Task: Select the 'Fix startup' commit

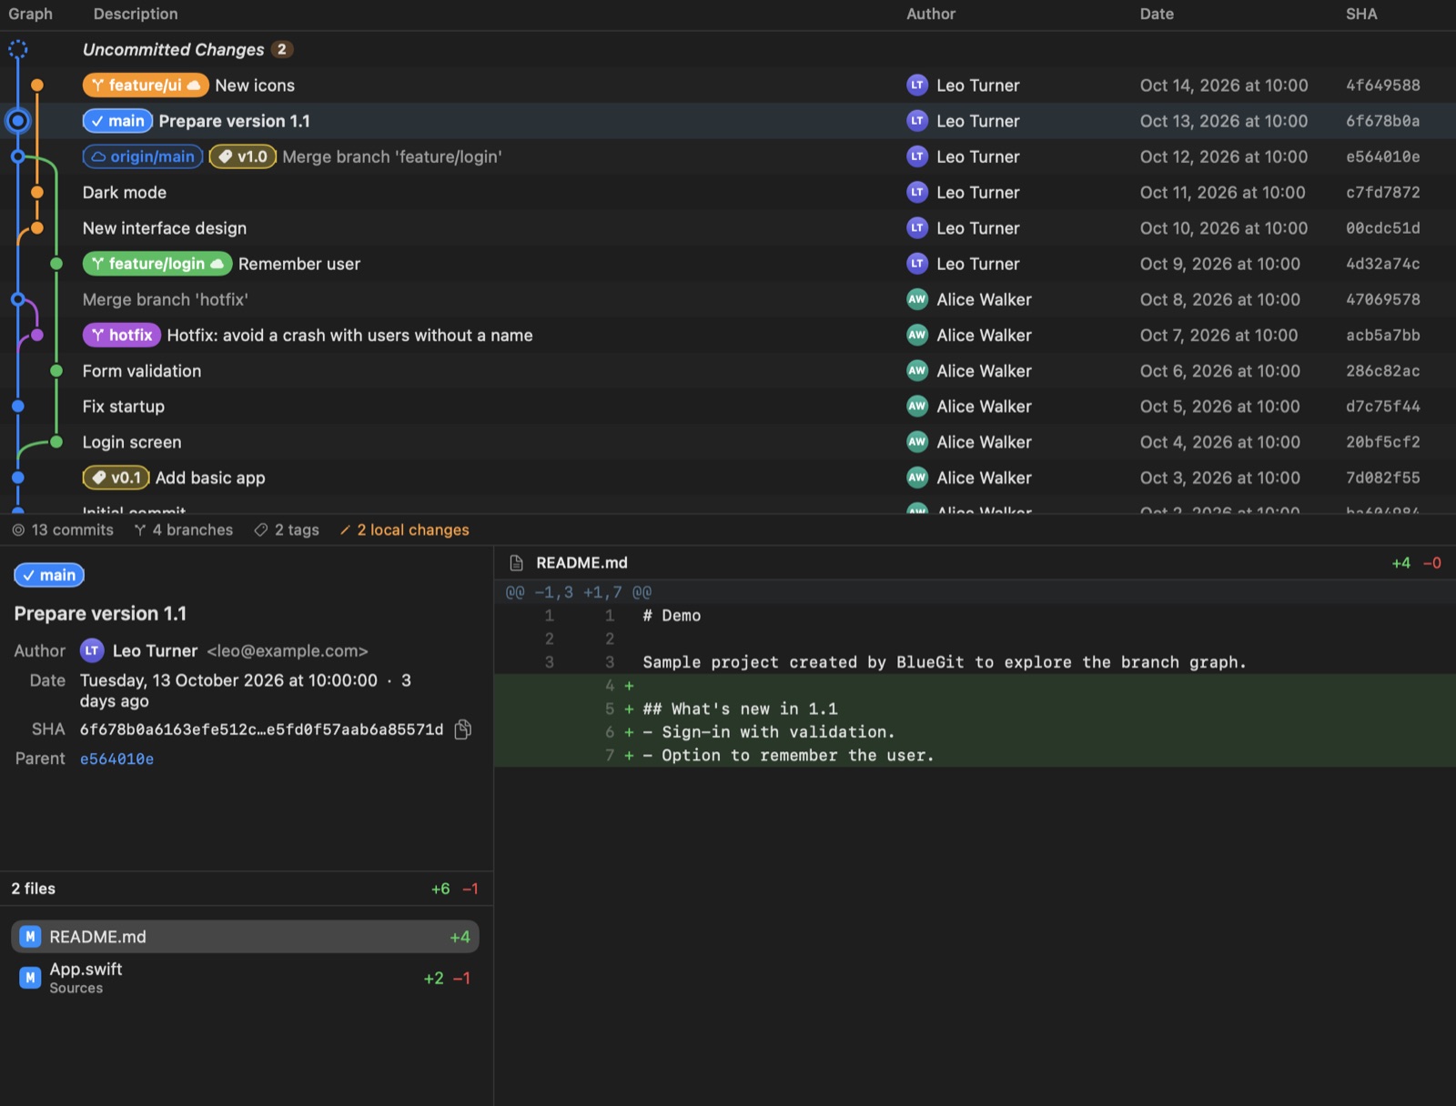Action: [728, 407]
